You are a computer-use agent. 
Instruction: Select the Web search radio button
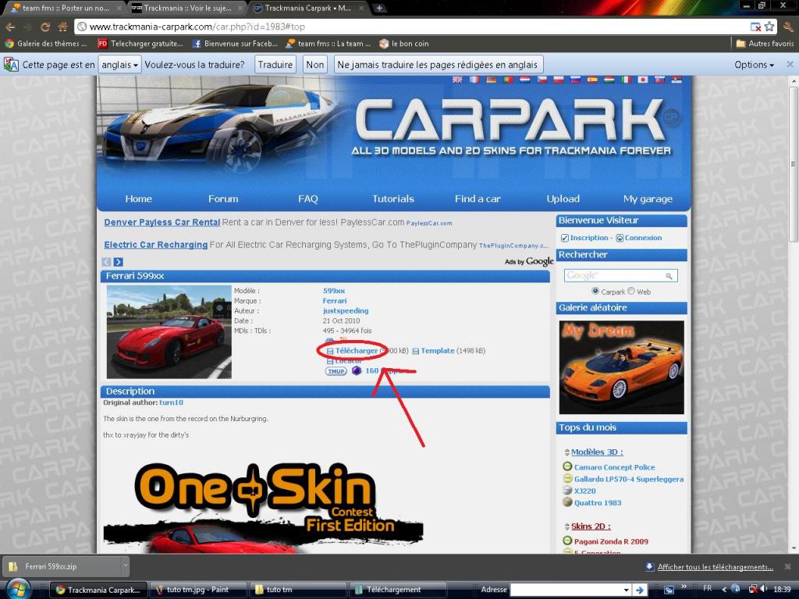tap(631, 291)
